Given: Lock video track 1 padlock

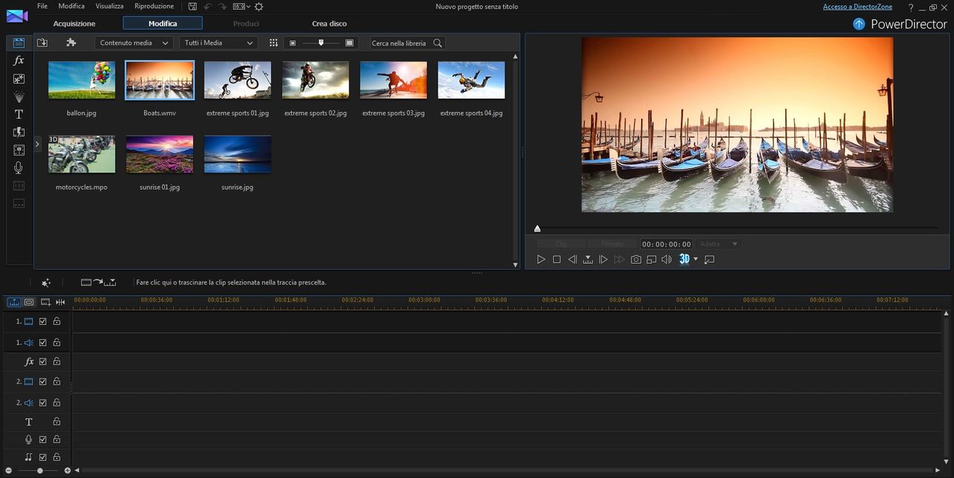Looking at the screenshot, I should coord(57,321).
